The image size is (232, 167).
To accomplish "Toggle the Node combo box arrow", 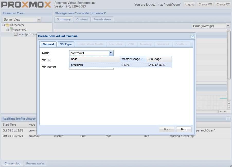I will click(111, 53).
